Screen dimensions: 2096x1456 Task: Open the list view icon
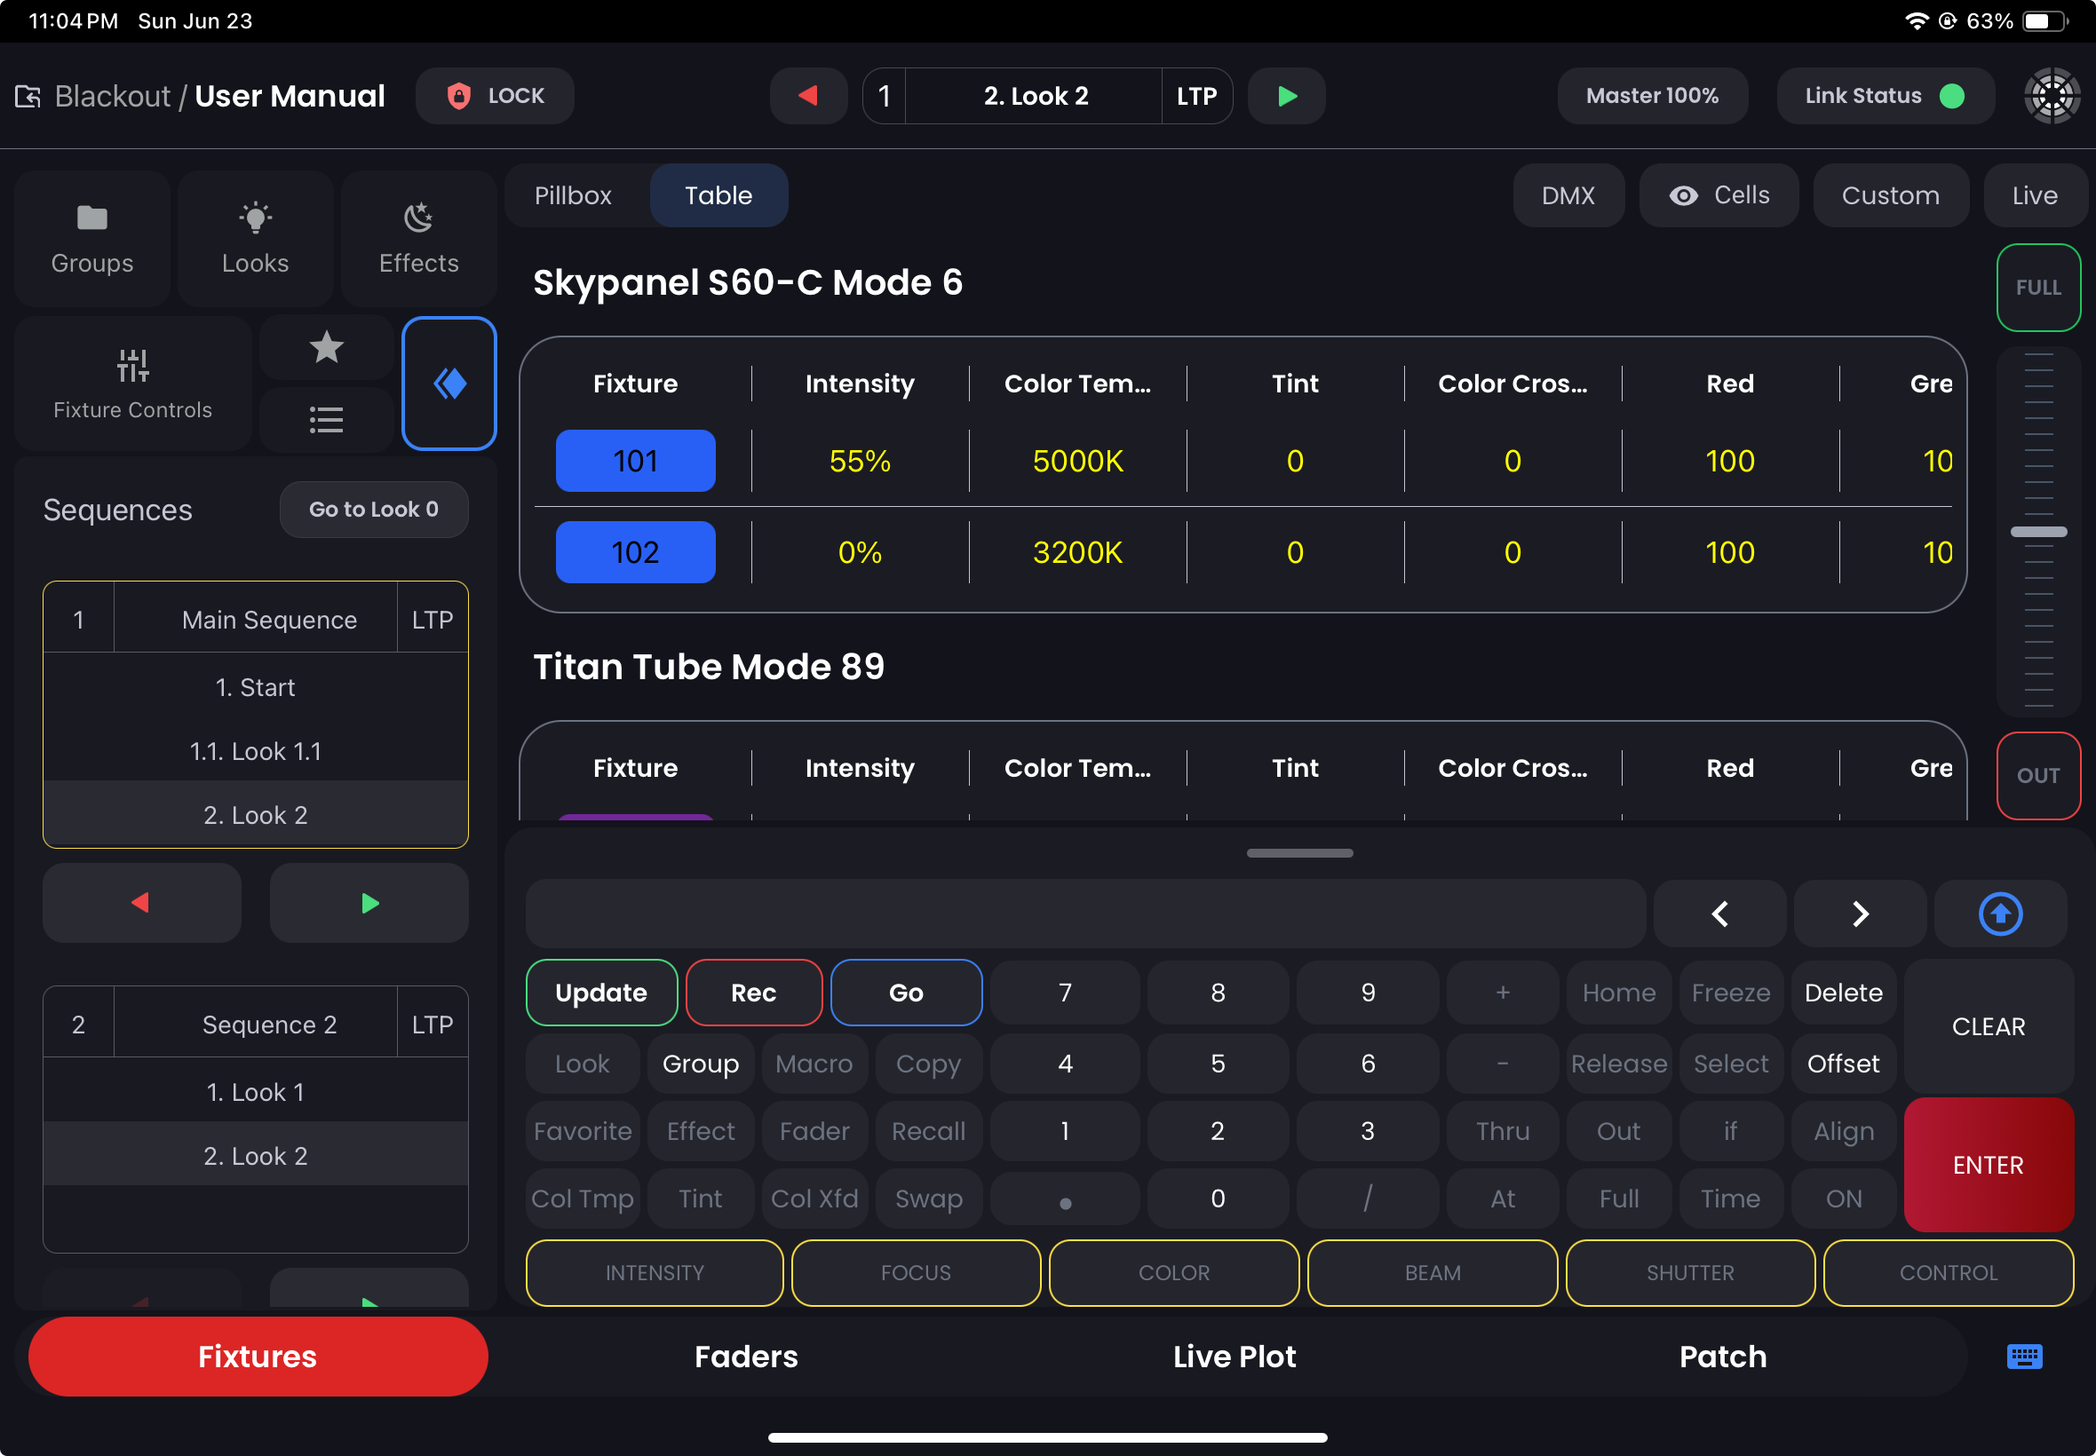point(326,420)
